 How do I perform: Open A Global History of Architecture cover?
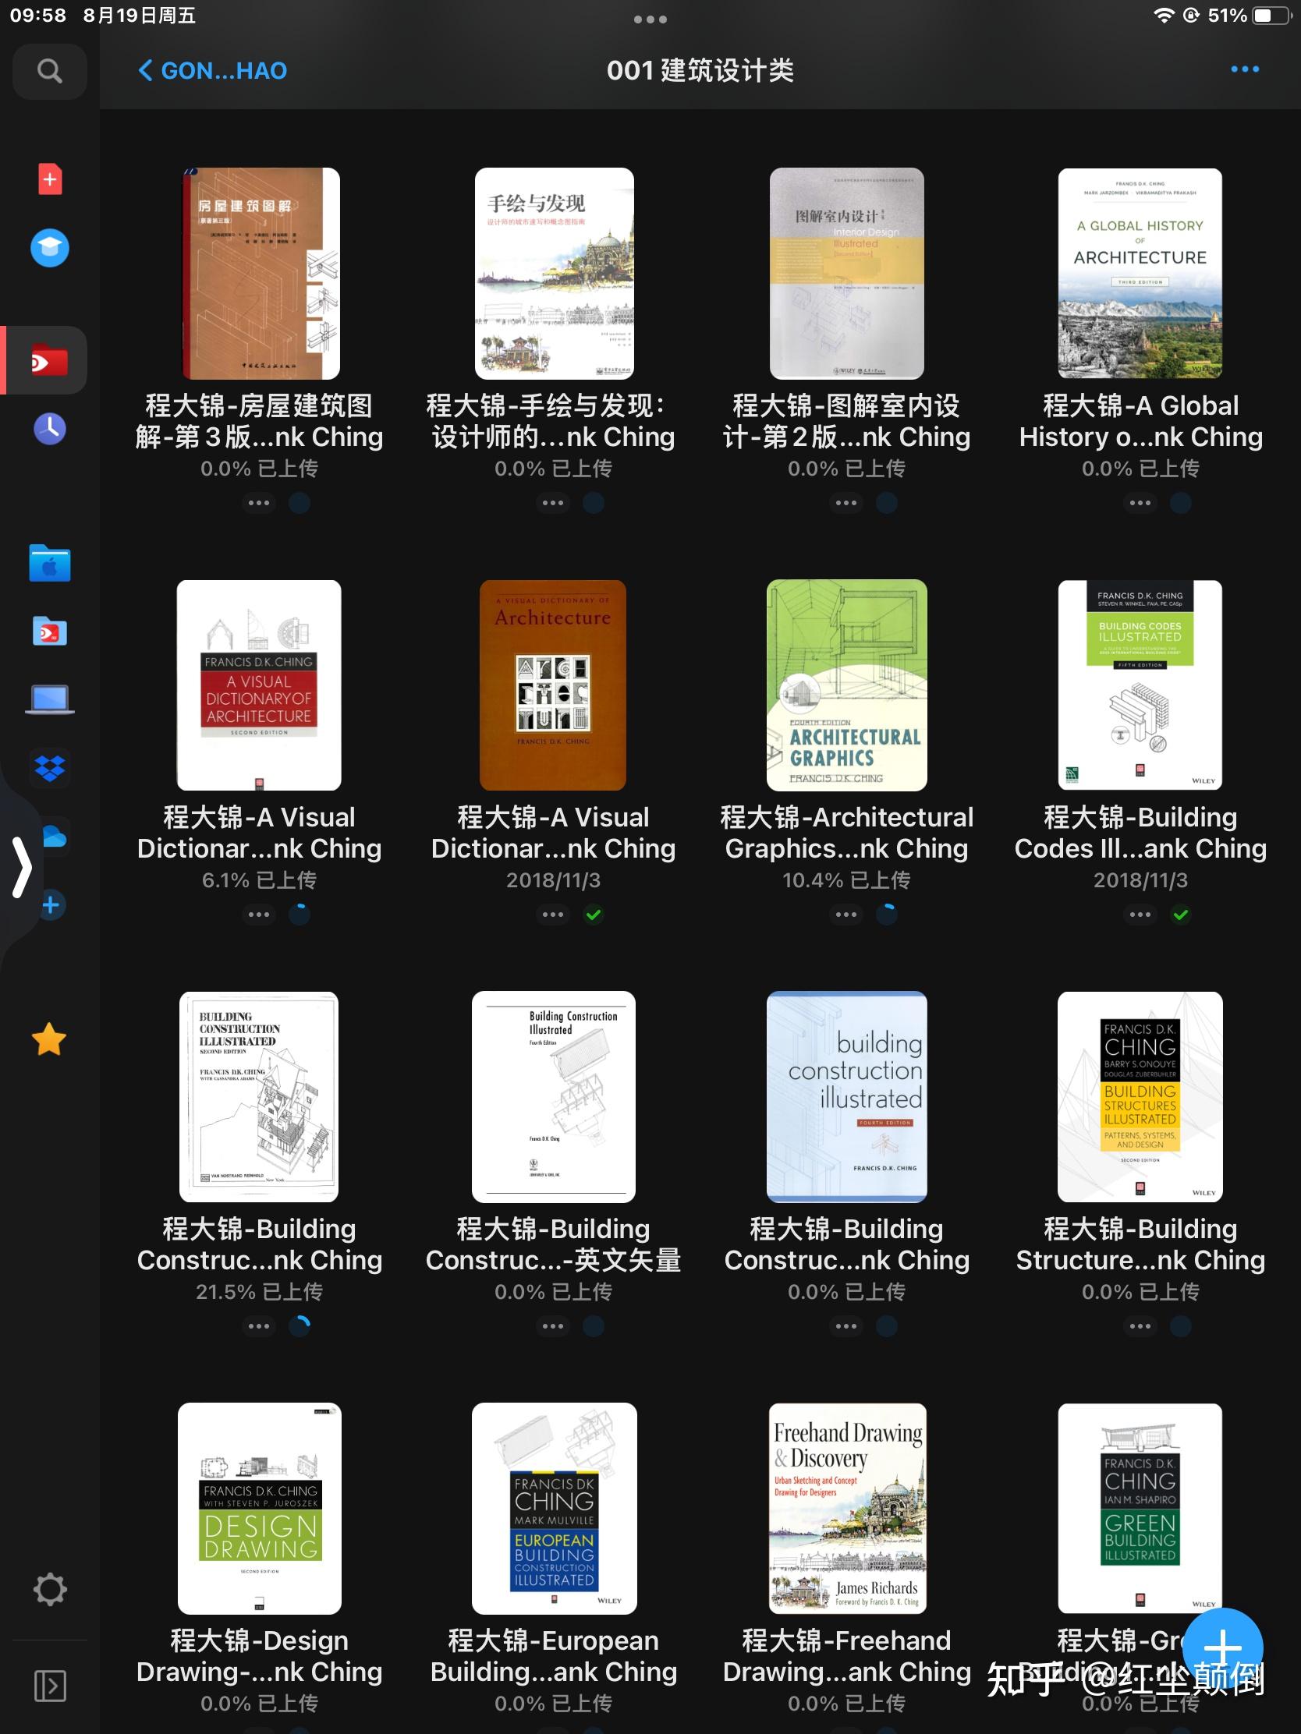(x=1140, y=274)
